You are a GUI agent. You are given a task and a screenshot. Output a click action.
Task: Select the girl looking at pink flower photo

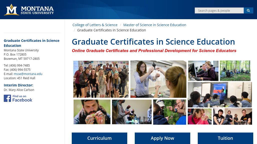[x=199, y=116]
